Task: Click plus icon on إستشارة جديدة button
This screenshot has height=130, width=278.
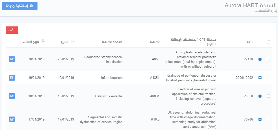Action: 31,6
